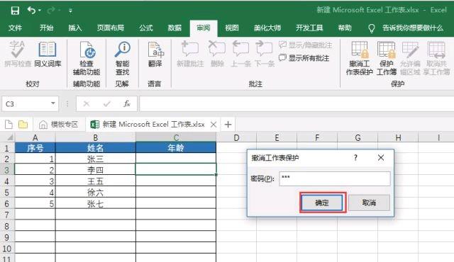Open the 视图 ribbon tab
The image size is (454, 262).
232,28
